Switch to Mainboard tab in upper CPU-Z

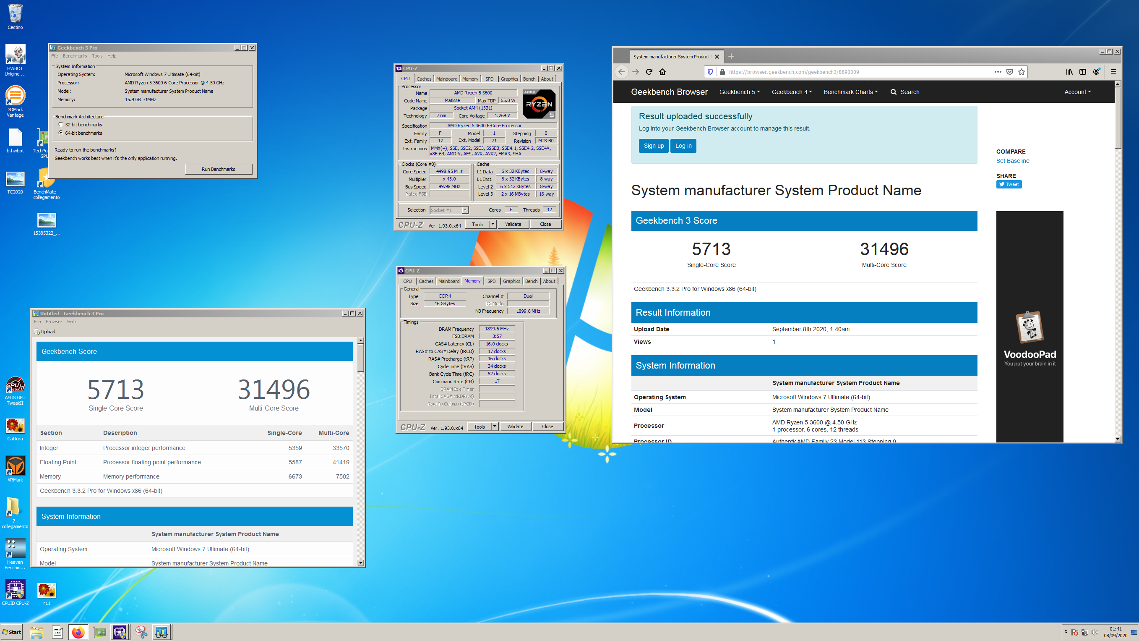(446, 79)
